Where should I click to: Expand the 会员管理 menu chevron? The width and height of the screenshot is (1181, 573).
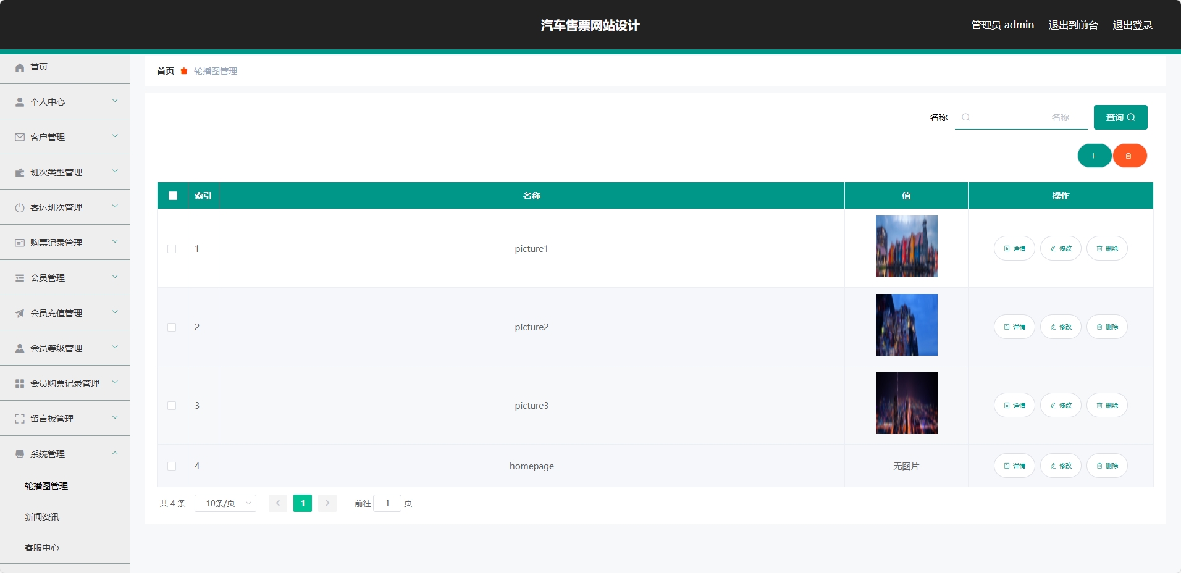tap(115, 277)
